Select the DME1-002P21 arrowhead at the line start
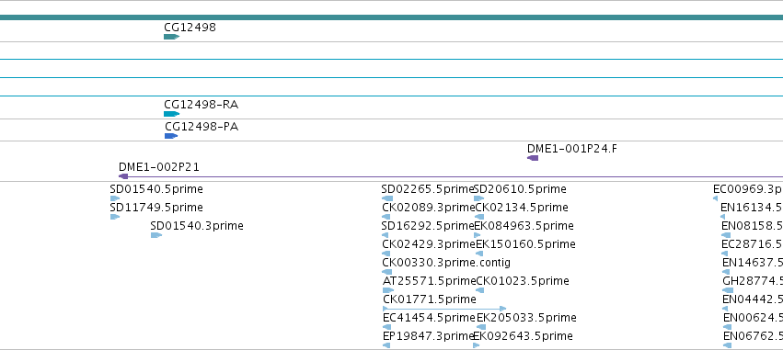This screenshot has width=783, height=350. pos(123,176)
